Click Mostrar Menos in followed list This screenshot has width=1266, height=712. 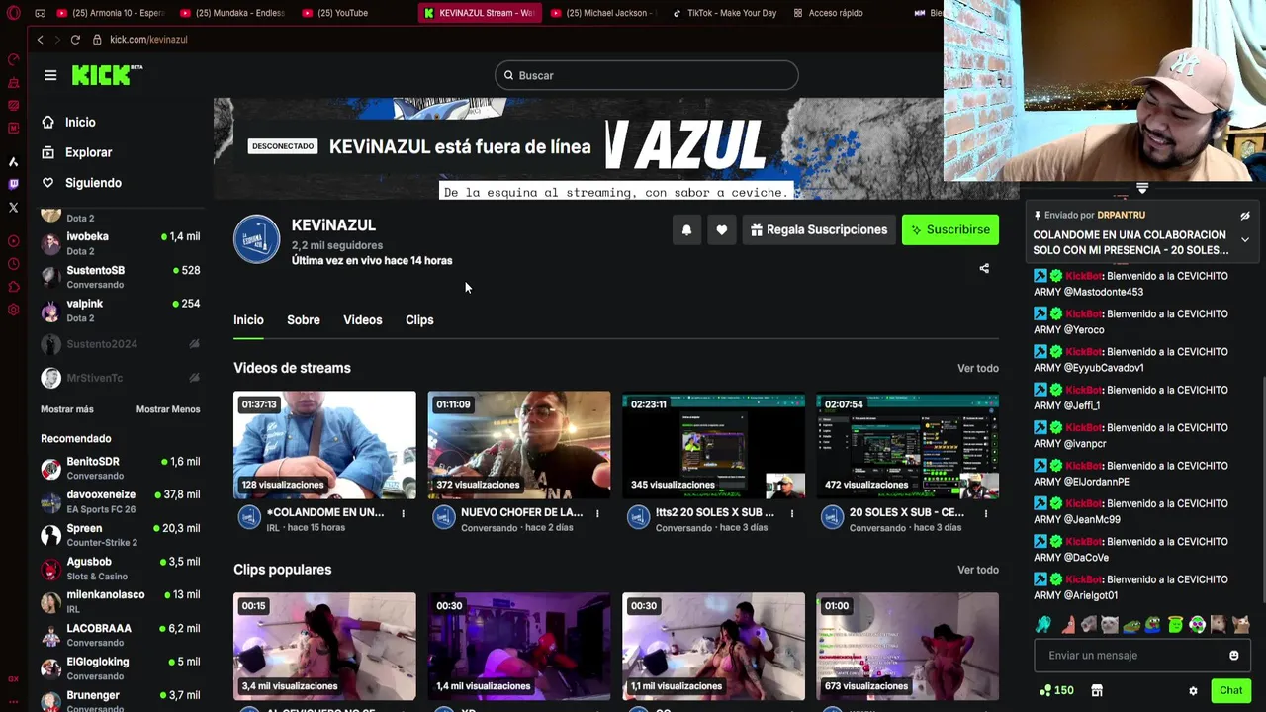coord(168,409)
